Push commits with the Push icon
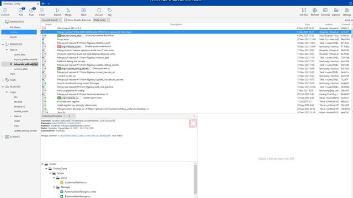This screenshot has width=353, height=198. pos(31,10)
